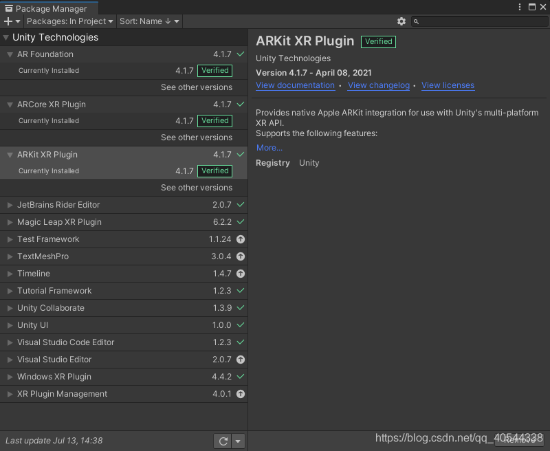The width and height of the screenshot is (550, 451).
Task: Expand the Timeline entry
Action: [x=10, y=274]
